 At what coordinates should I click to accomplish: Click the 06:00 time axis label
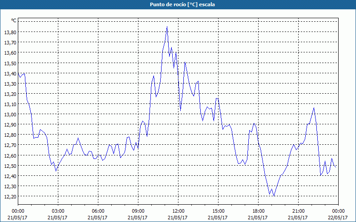click(x=98, y=211)
